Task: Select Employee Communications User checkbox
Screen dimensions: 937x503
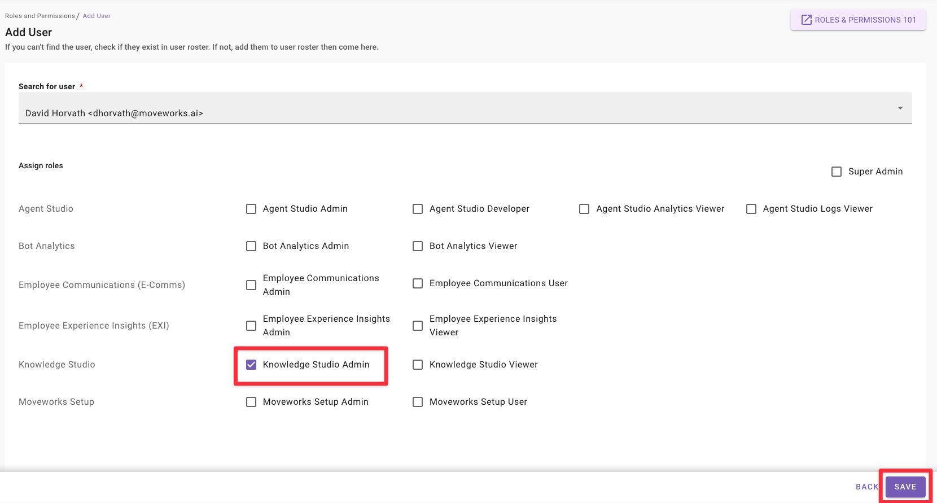Action: click(x=418, y=283)
